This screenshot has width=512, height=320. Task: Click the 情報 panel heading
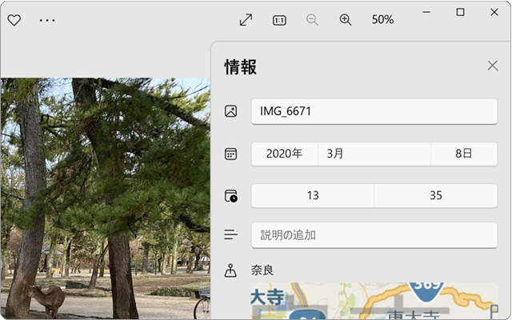pyautogui.click(x=241, y=67)
